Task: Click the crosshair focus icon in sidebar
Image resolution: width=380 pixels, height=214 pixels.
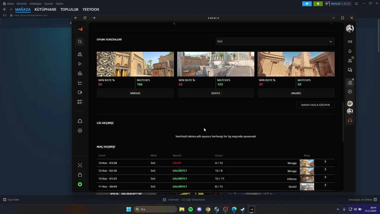Action: point(80,165)
